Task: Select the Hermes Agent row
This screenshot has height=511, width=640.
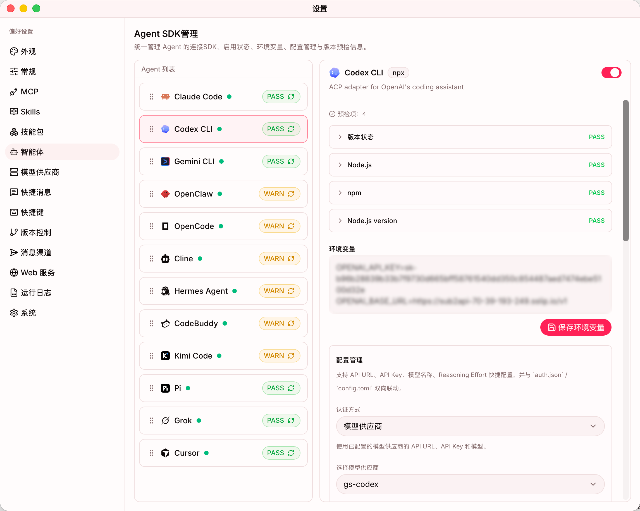Action: pos(223,291)
